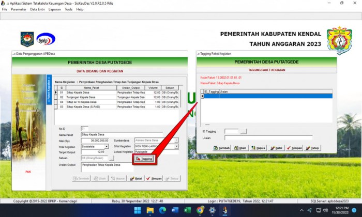Click Batal in Data Penganggaran APBDesa window
Viewport: 362px width, 217px height.
pos(136,178)
